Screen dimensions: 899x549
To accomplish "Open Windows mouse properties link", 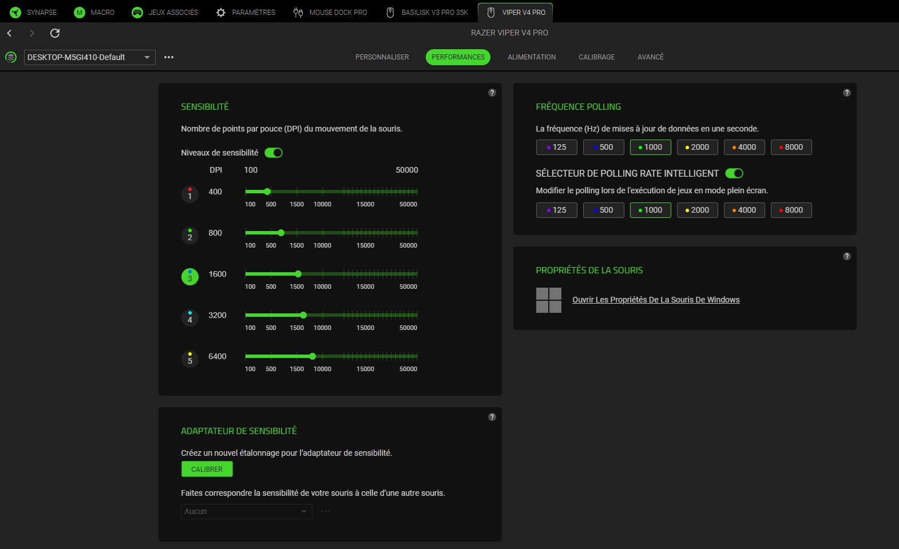I will click(x=656, y=300).
